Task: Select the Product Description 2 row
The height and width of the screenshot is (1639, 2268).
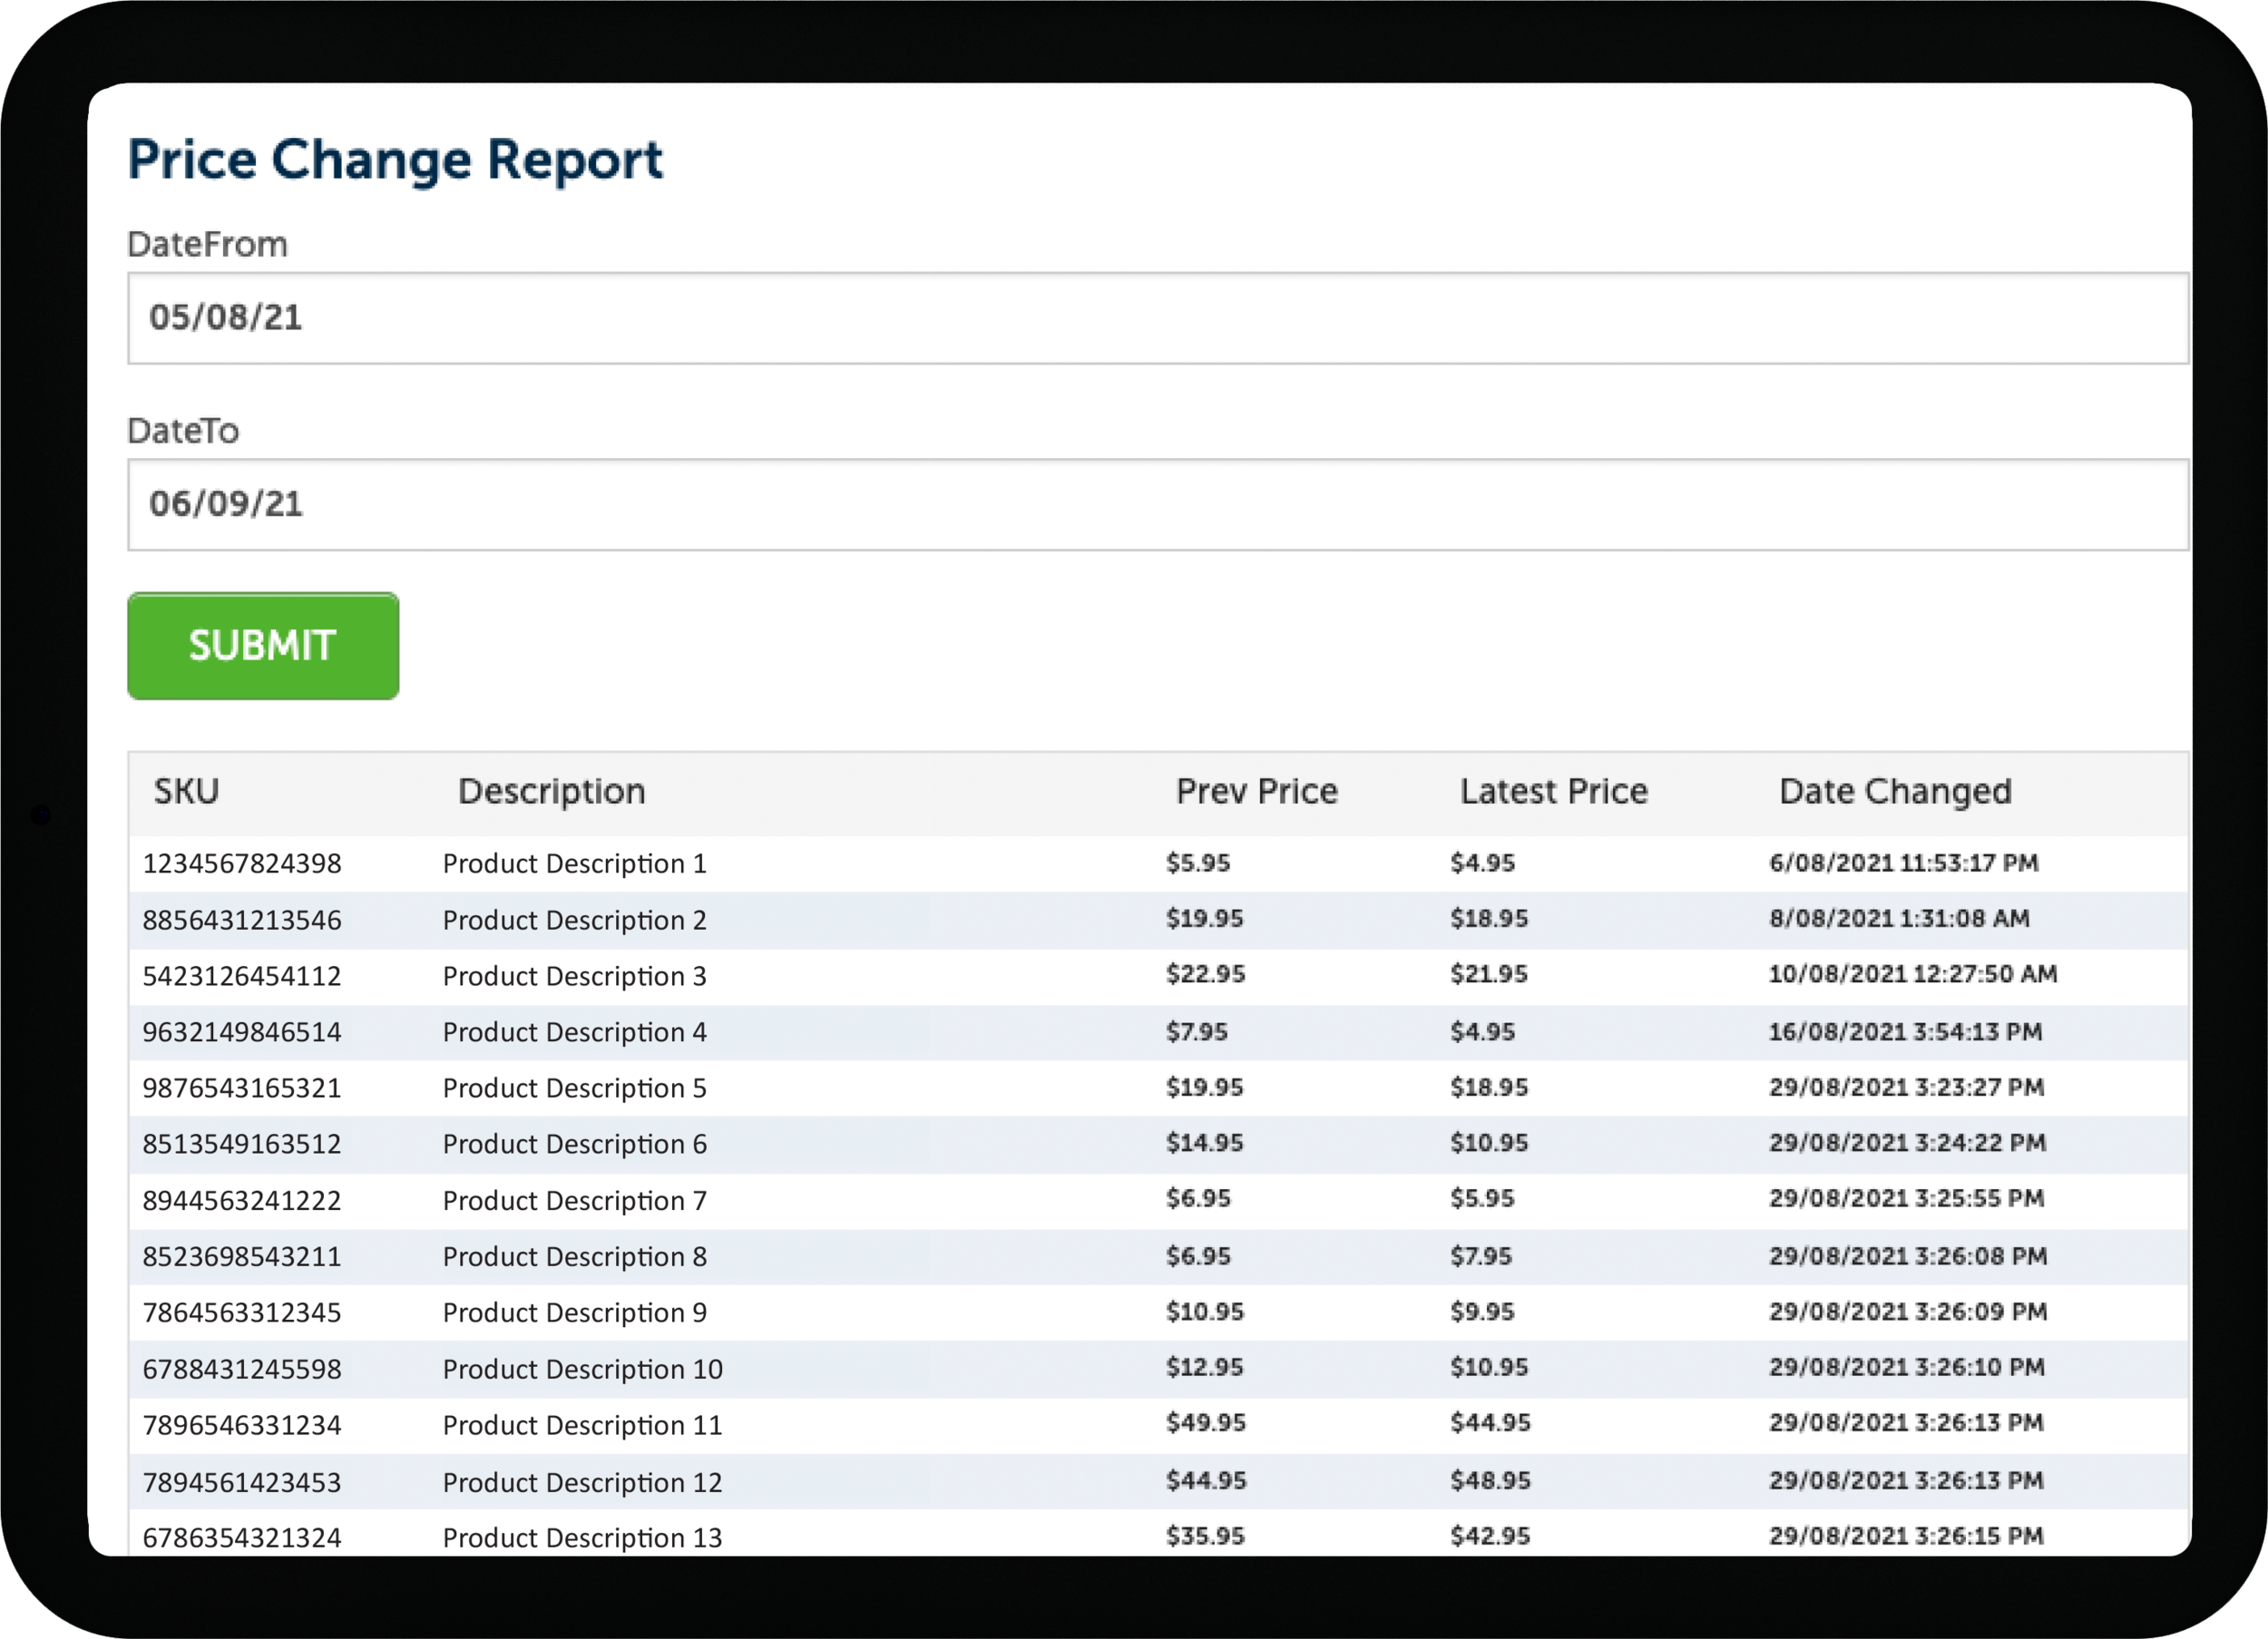Action: tap(1158, 920)
